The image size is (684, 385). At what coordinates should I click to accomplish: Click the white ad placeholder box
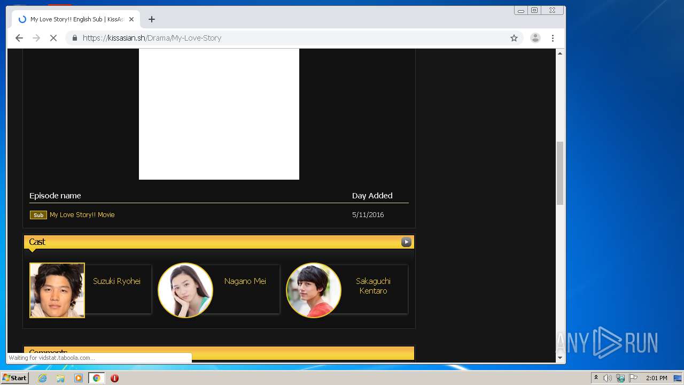pos(219,114)
